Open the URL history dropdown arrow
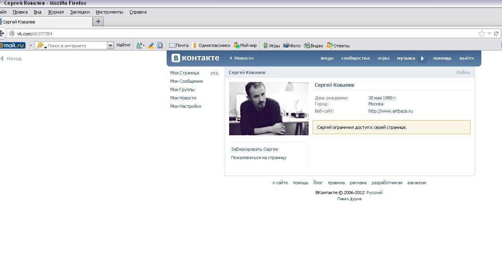The width and height of the screenshot is (502, 261). [x=489, y=34]
